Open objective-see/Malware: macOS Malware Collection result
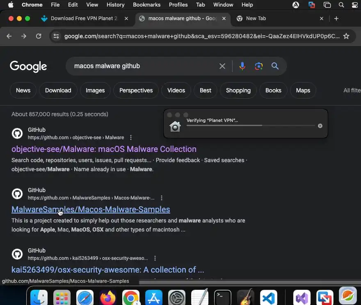Image resolution: width=361 pixels, height=305 pixels. click(x=104, y=149)
